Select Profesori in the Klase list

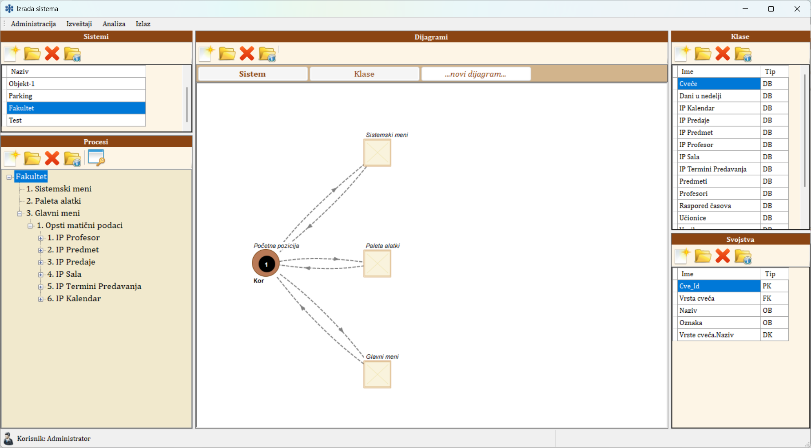(733, 193)
